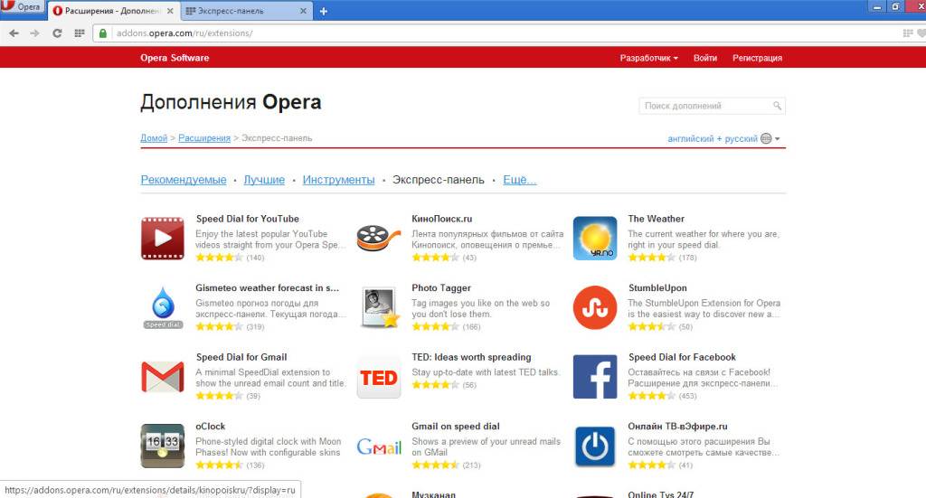Viewport: 926px width, 498px height.
Task: Open the Рекомендуемые category link
Action: (x=184, y=180)
